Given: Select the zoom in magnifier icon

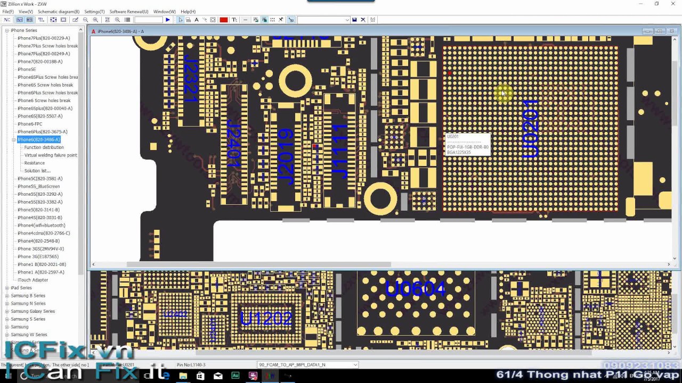Looking at the screenshot, I should pos(95,20).
